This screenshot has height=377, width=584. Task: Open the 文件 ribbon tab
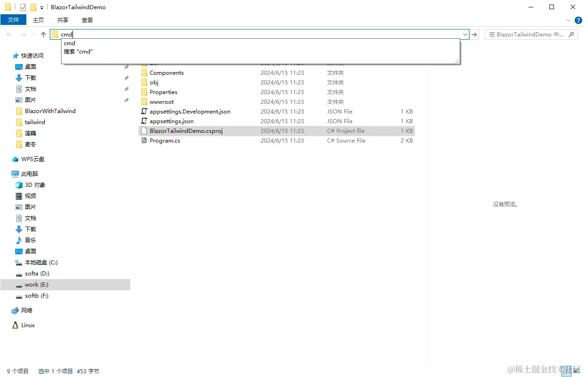click(x=13, y=20)
